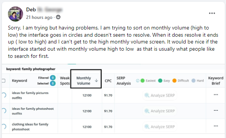
Task: Click the Filtered count badge
Action: [x=53, y=78]
